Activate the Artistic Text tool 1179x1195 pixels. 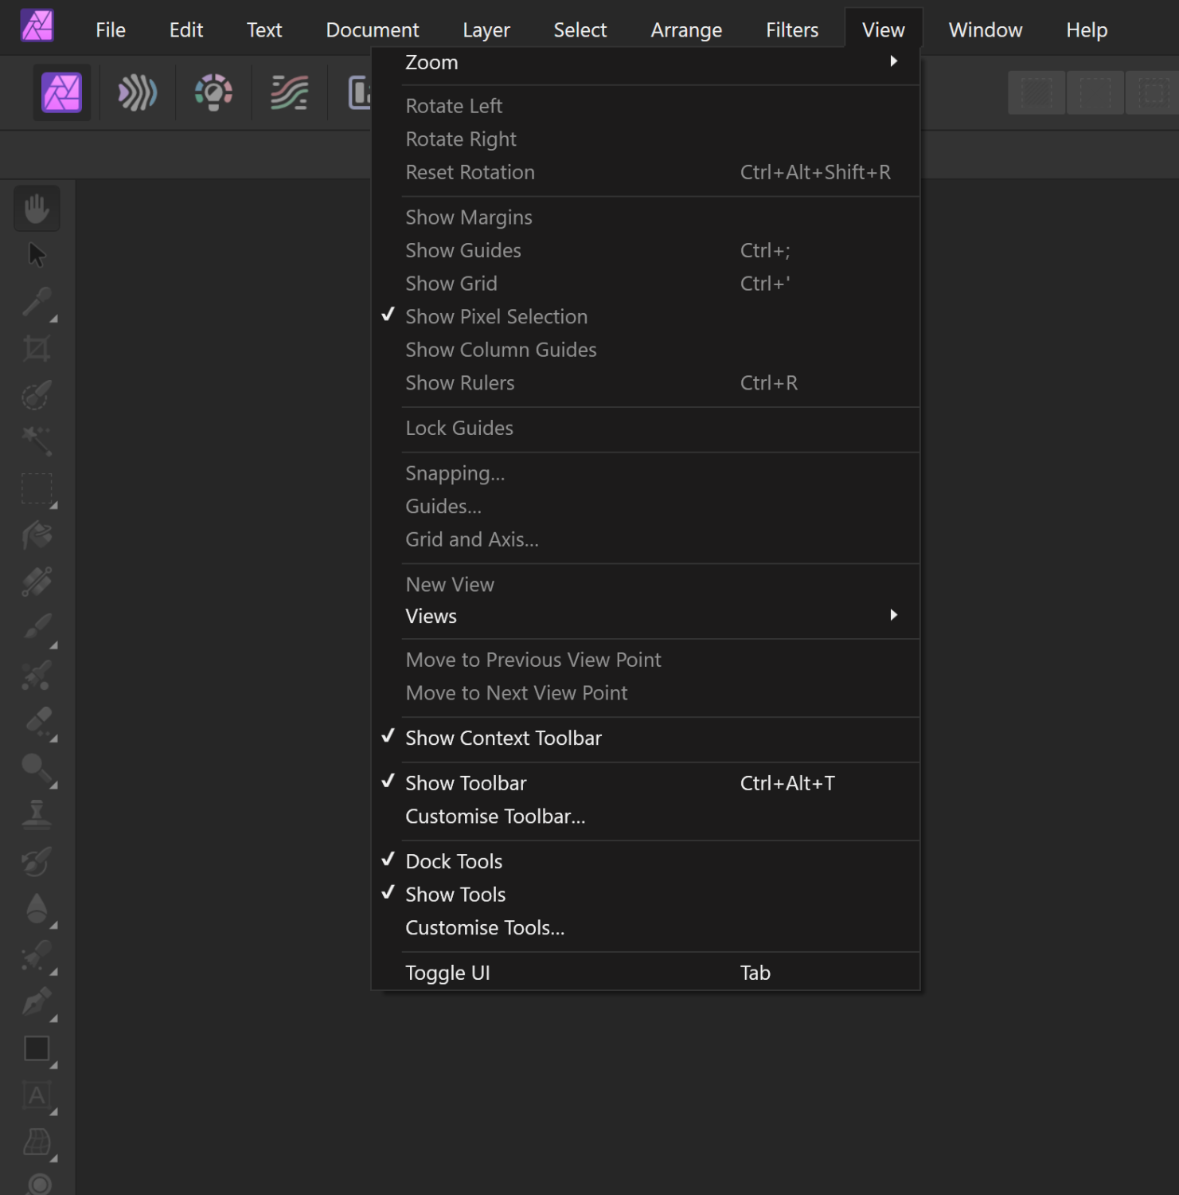(37, 1095)
